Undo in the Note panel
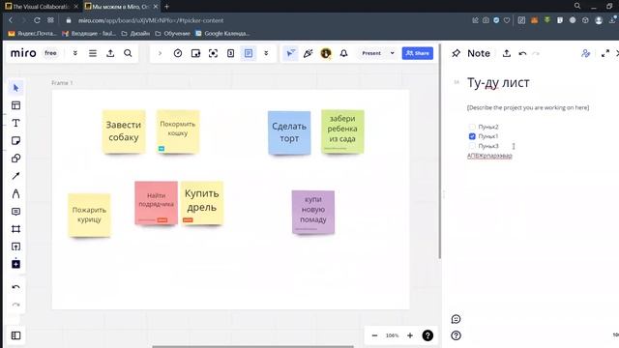The height and width of the screenshot is (348, 619). [x=522, y=53]
